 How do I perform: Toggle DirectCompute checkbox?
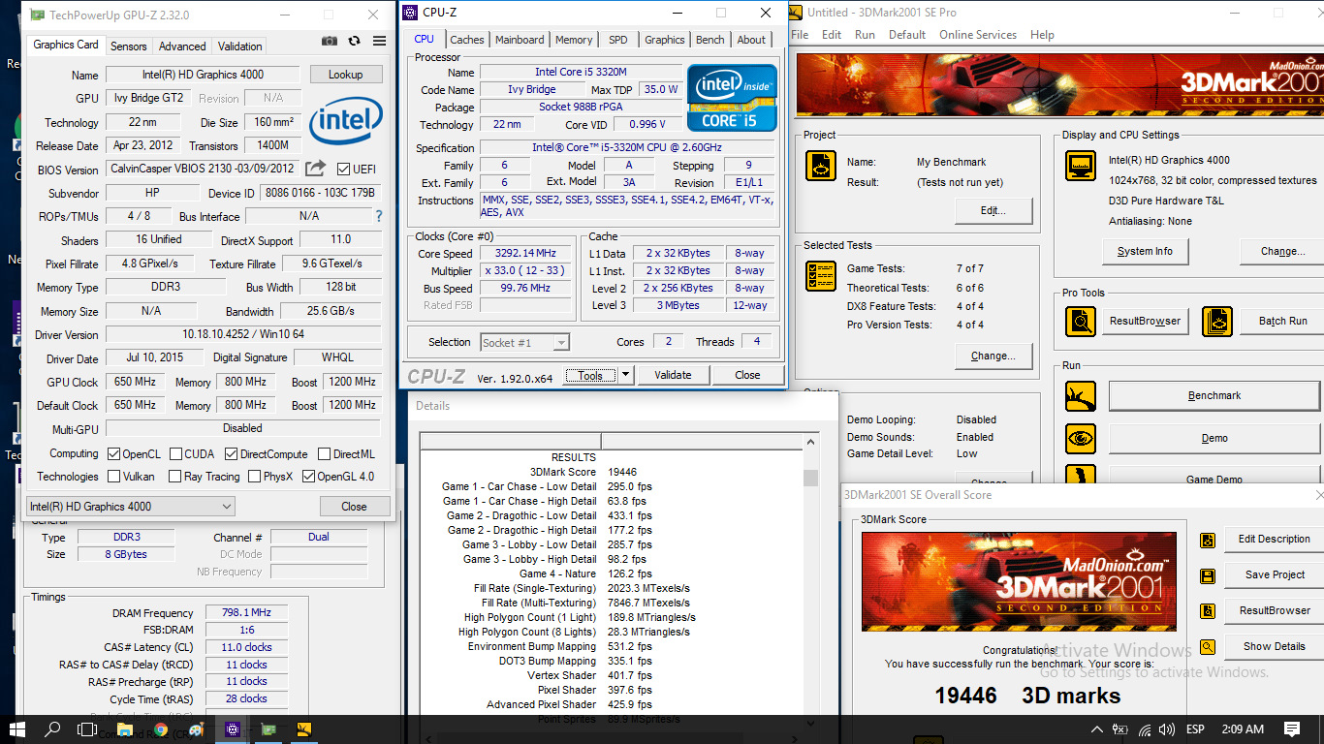[231, 453]
